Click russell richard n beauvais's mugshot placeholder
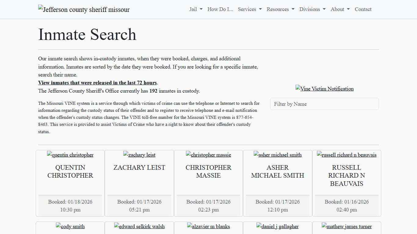Screen dimensions: 417x234 (346, 155)
